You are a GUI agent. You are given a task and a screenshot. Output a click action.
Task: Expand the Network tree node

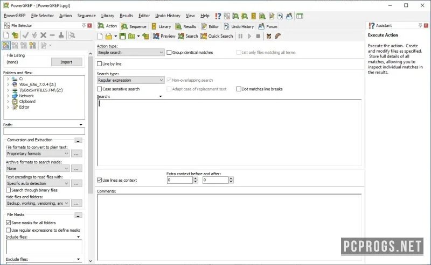click(8, 96)
